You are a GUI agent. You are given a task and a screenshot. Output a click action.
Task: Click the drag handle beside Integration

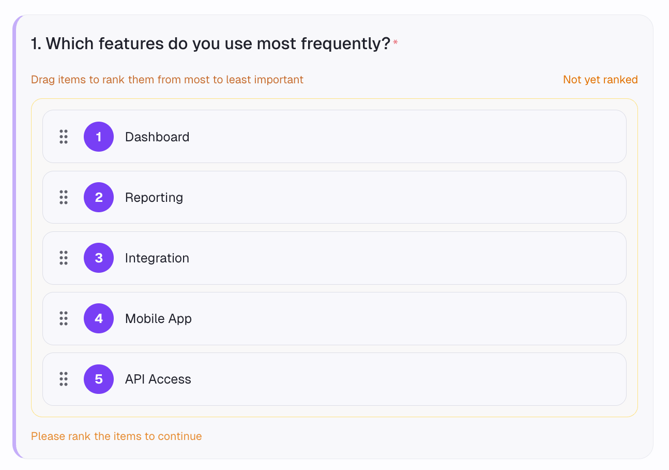pos(64,258)
